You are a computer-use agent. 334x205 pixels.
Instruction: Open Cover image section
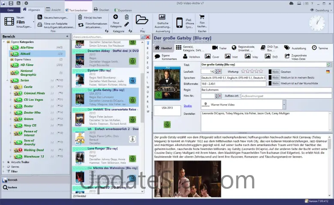pyautogui.click(x=208, y=56)
